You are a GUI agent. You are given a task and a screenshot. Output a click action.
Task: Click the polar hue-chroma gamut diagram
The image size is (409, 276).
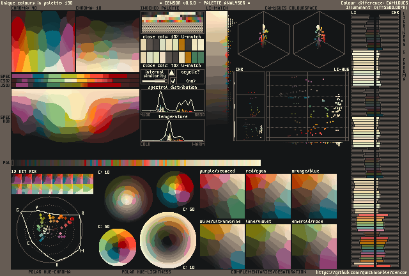(x=51, y=233)
